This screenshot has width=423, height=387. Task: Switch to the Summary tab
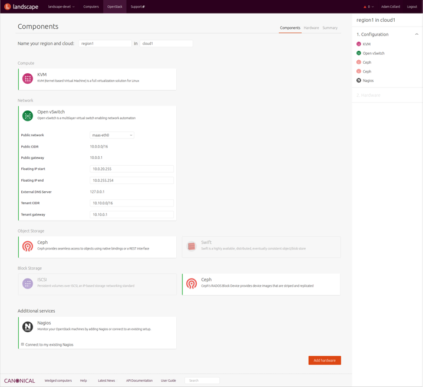(330, 28)
